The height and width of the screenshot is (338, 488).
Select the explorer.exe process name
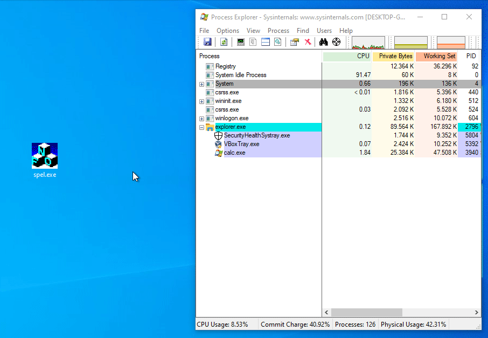(x=231, y=127)
